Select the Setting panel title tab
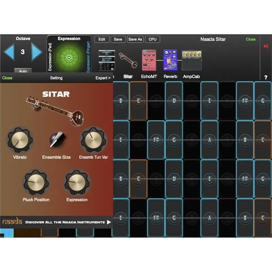 [56, 78]
